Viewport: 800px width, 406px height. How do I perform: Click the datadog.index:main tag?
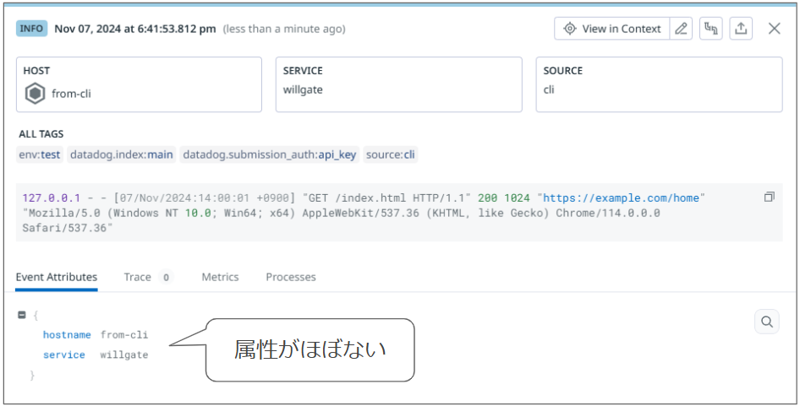[122, 154]
